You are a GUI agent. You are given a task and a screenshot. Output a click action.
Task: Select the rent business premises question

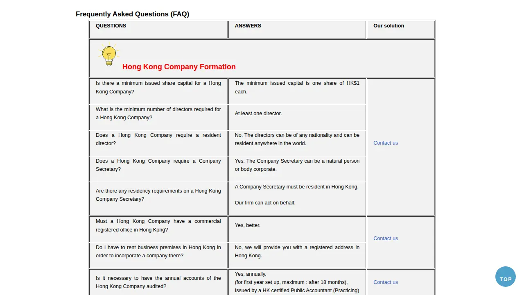click(158, 252)
